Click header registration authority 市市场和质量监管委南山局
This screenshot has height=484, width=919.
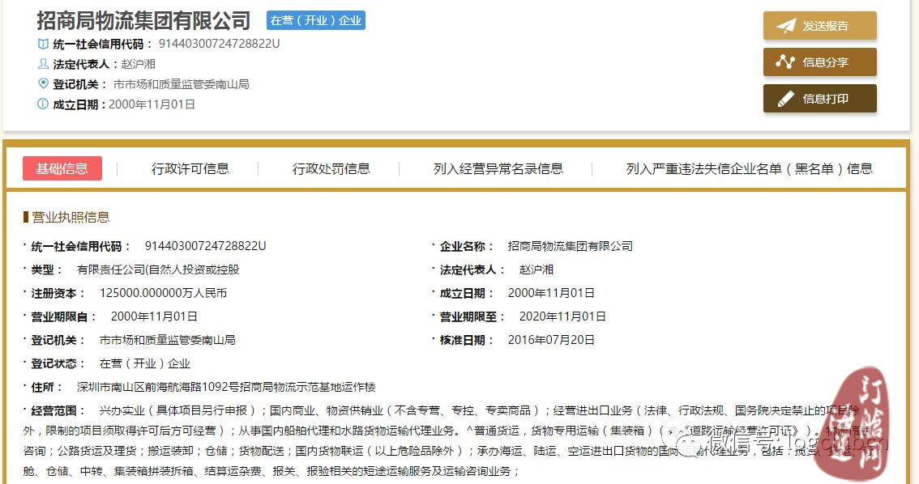coord(181,84)
